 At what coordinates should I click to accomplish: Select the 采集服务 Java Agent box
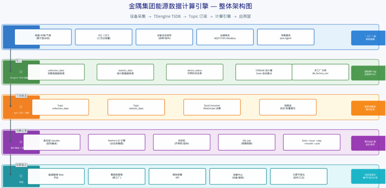[x=286, y=37]
